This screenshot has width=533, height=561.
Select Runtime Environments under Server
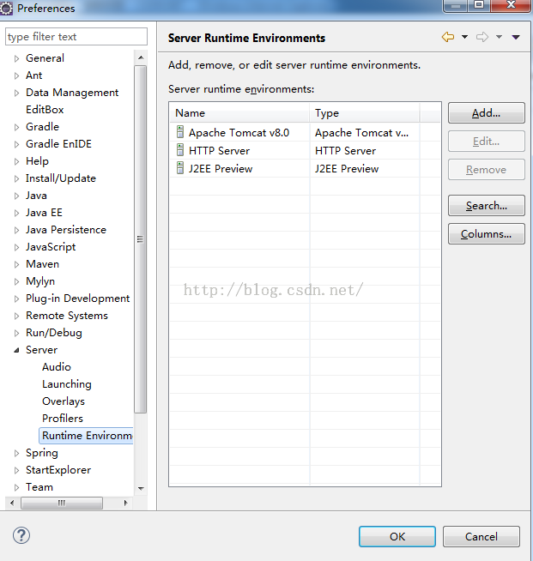87,436
